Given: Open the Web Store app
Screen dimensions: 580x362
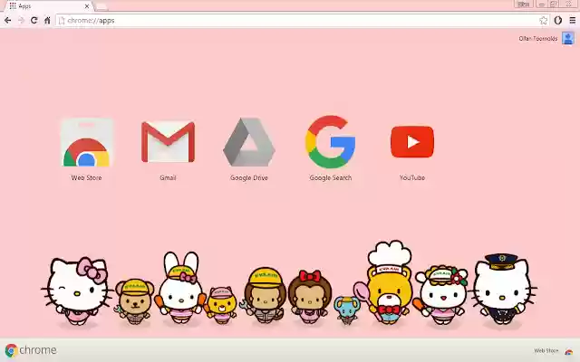Looking at the screenshot, I should pyautogui.click(x=87, y=149).
